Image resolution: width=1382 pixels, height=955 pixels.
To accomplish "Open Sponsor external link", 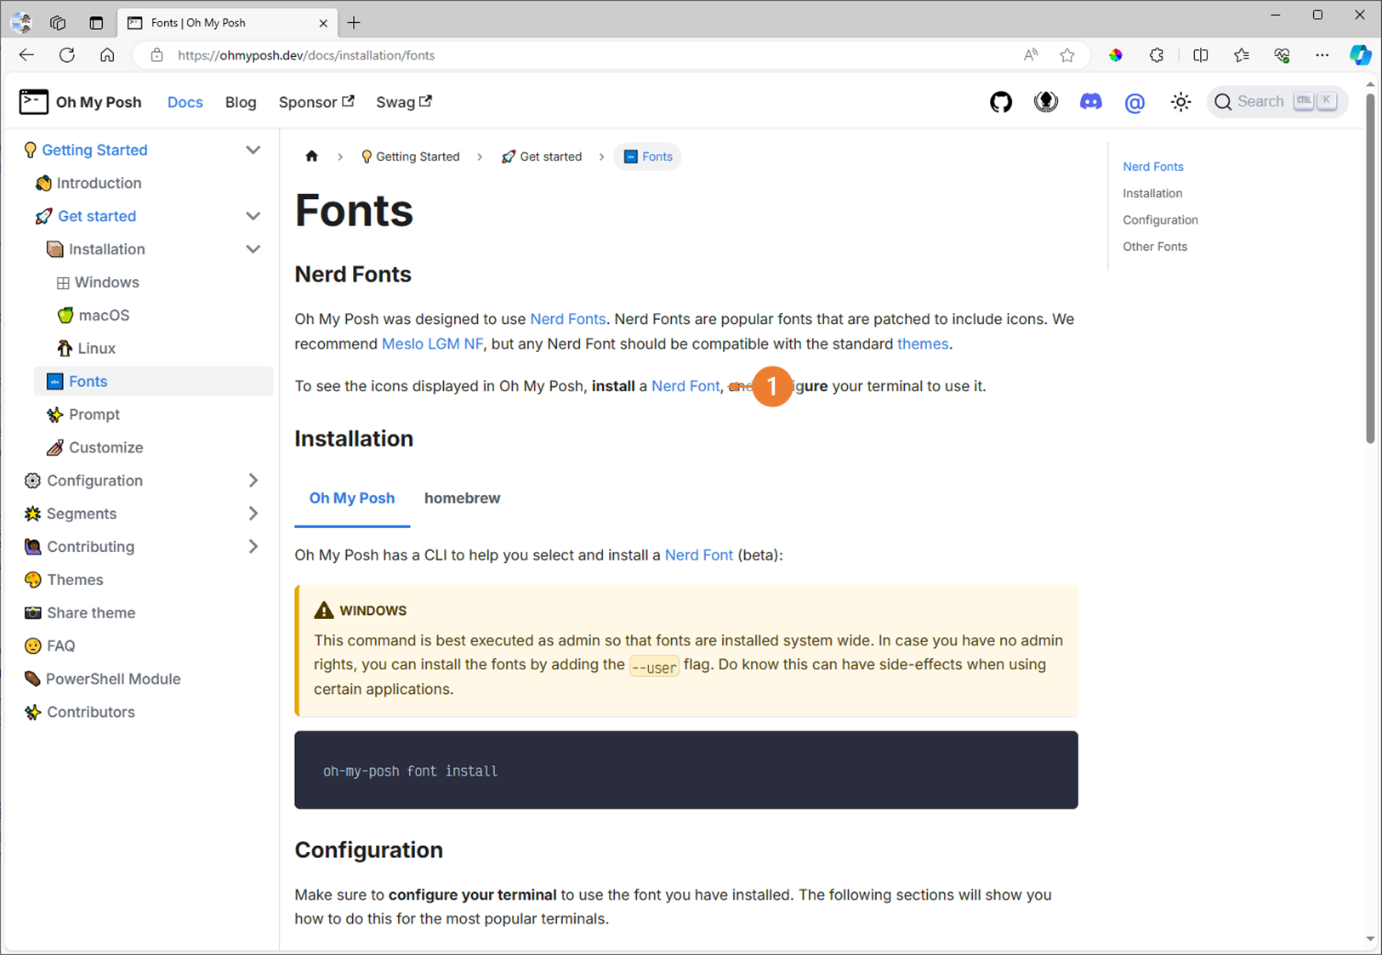I will (316, 102).
